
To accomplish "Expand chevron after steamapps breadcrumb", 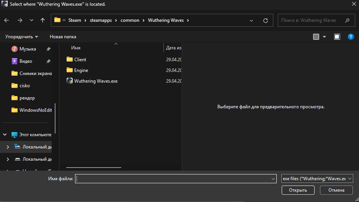I will point(116,20).
